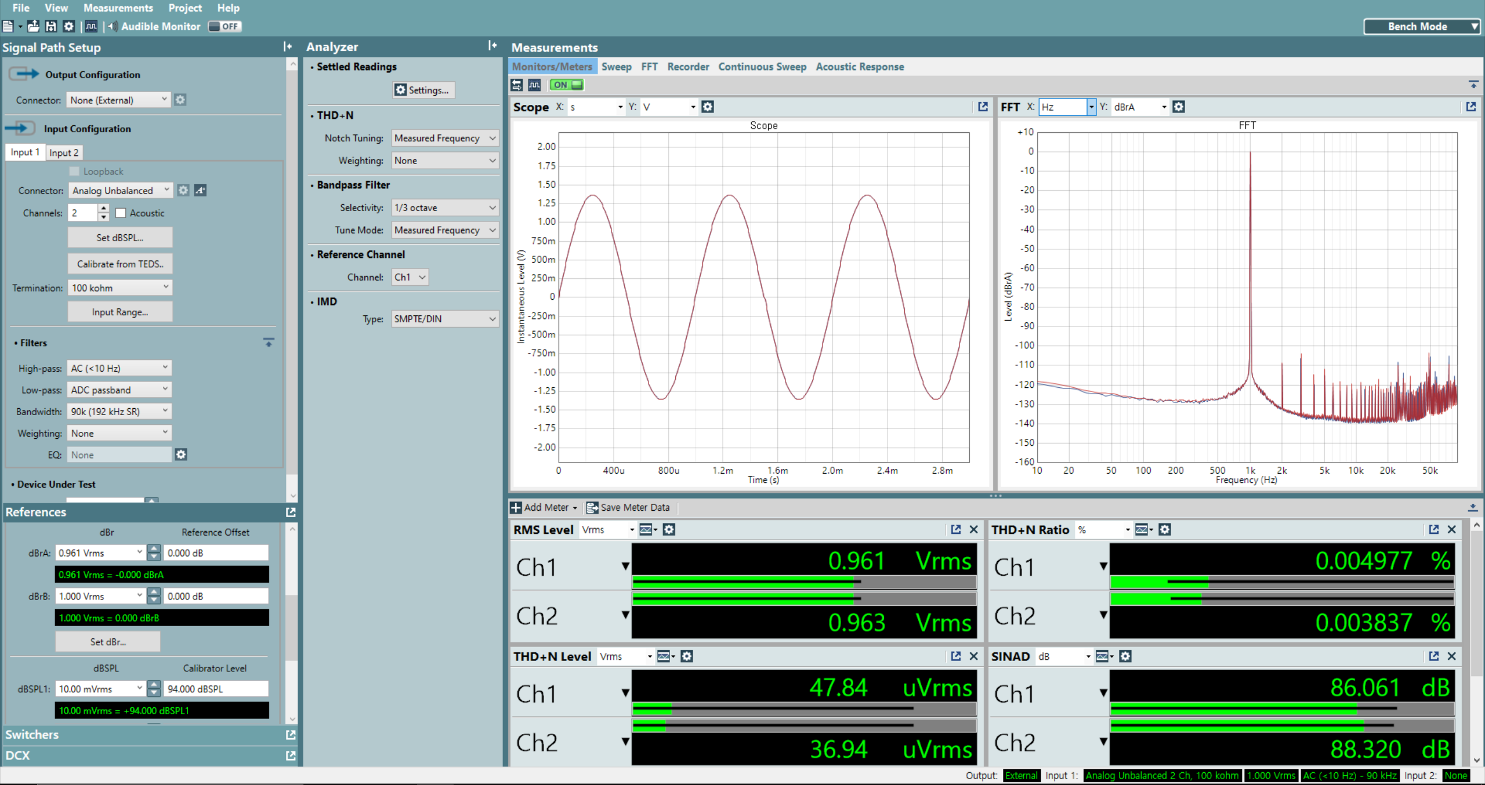
Task: Open Selectivity 1/3 octave dropdown
Action: [x=445, y=208]
